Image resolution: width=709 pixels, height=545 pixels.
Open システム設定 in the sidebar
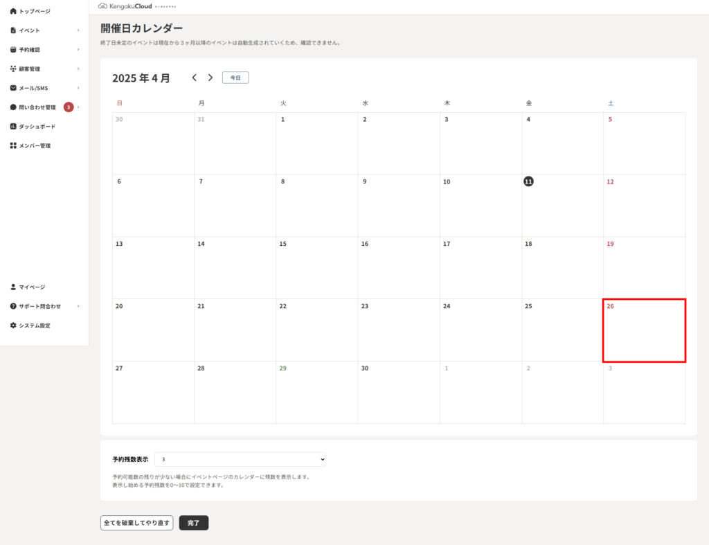[x=35, y=325]
